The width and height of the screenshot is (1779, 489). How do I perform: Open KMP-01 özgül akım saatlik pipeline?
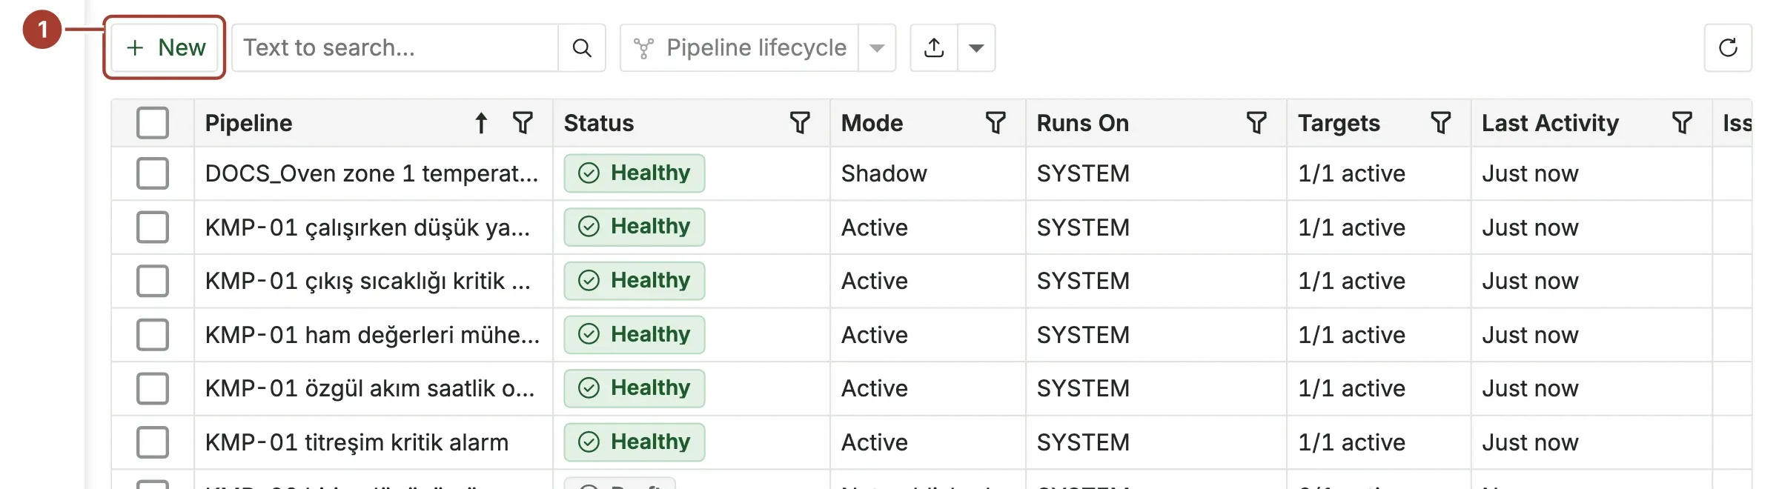click(370, 388)
